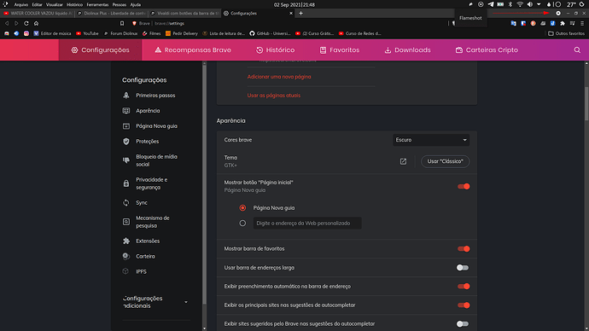This screenshot has width=589, height=331.
Task: Click Adicionar uma nova página link
Action: coord(279,77)
